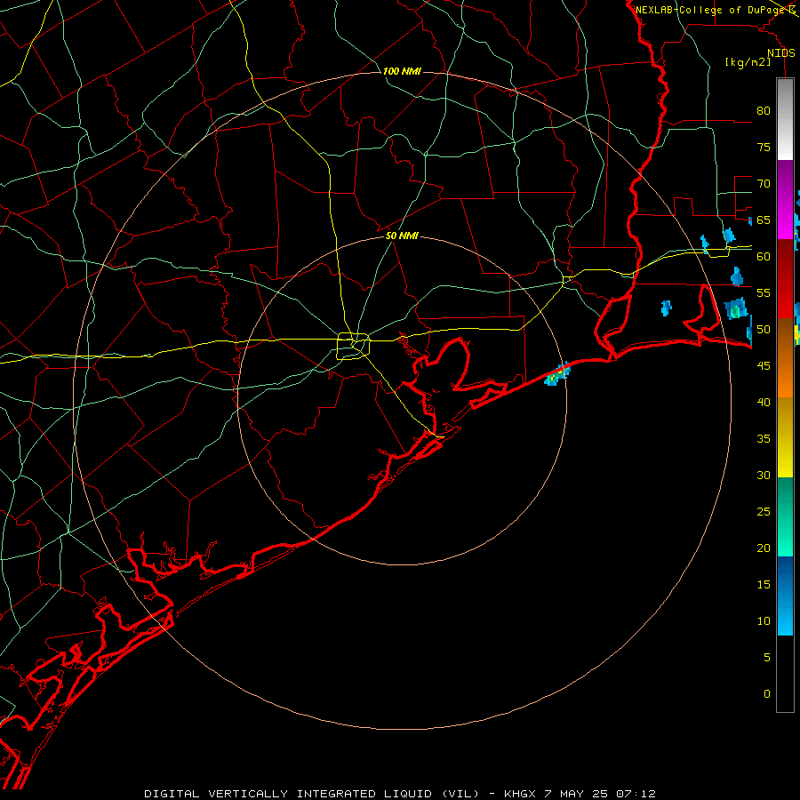Click the "7 MAY 25" date in the caption
Image resolution: width=800 pixels, height=800 pixels.
click(x=575, y=794)
